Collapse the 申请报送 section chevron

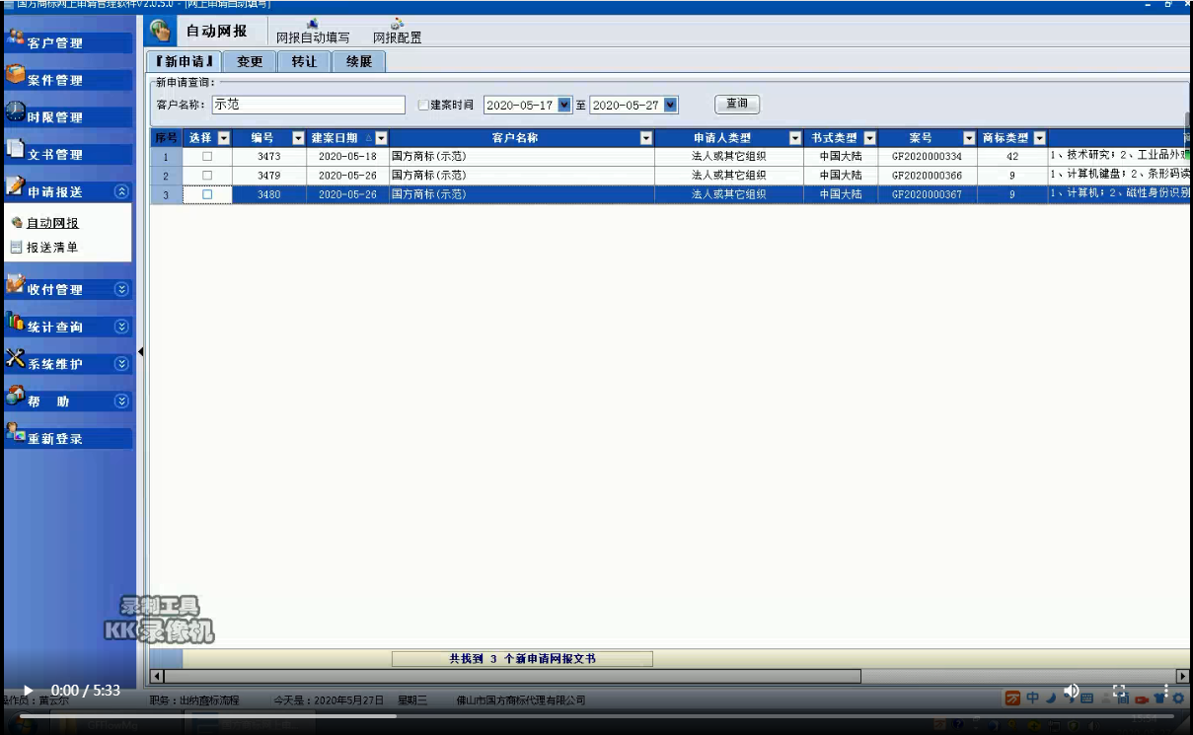coord(121,192)
